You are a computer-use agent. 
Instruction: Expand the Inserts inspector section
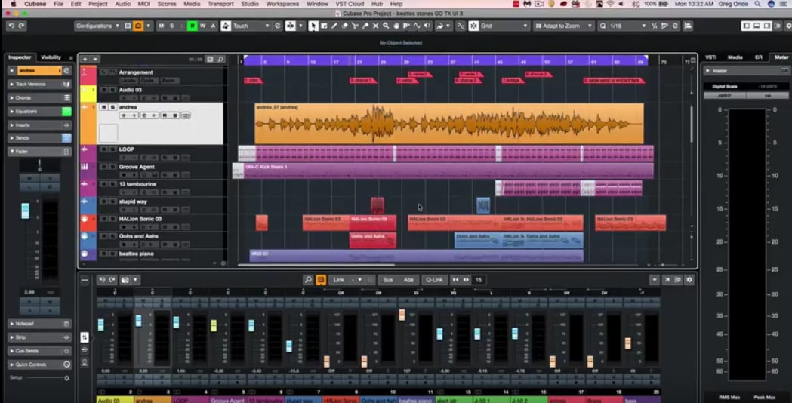tap(11, 125)
